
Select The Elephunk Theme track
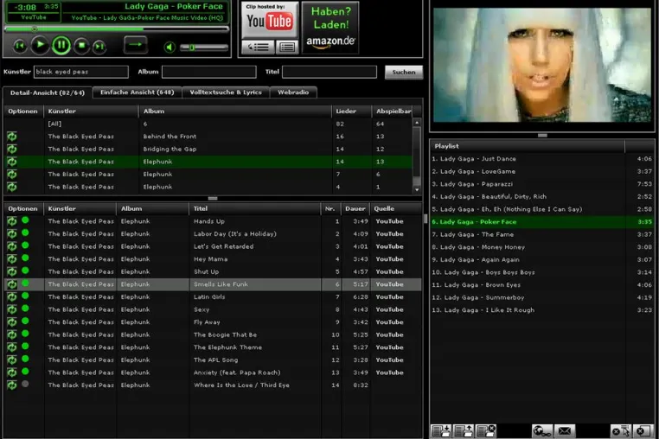[x=213, y=347]
